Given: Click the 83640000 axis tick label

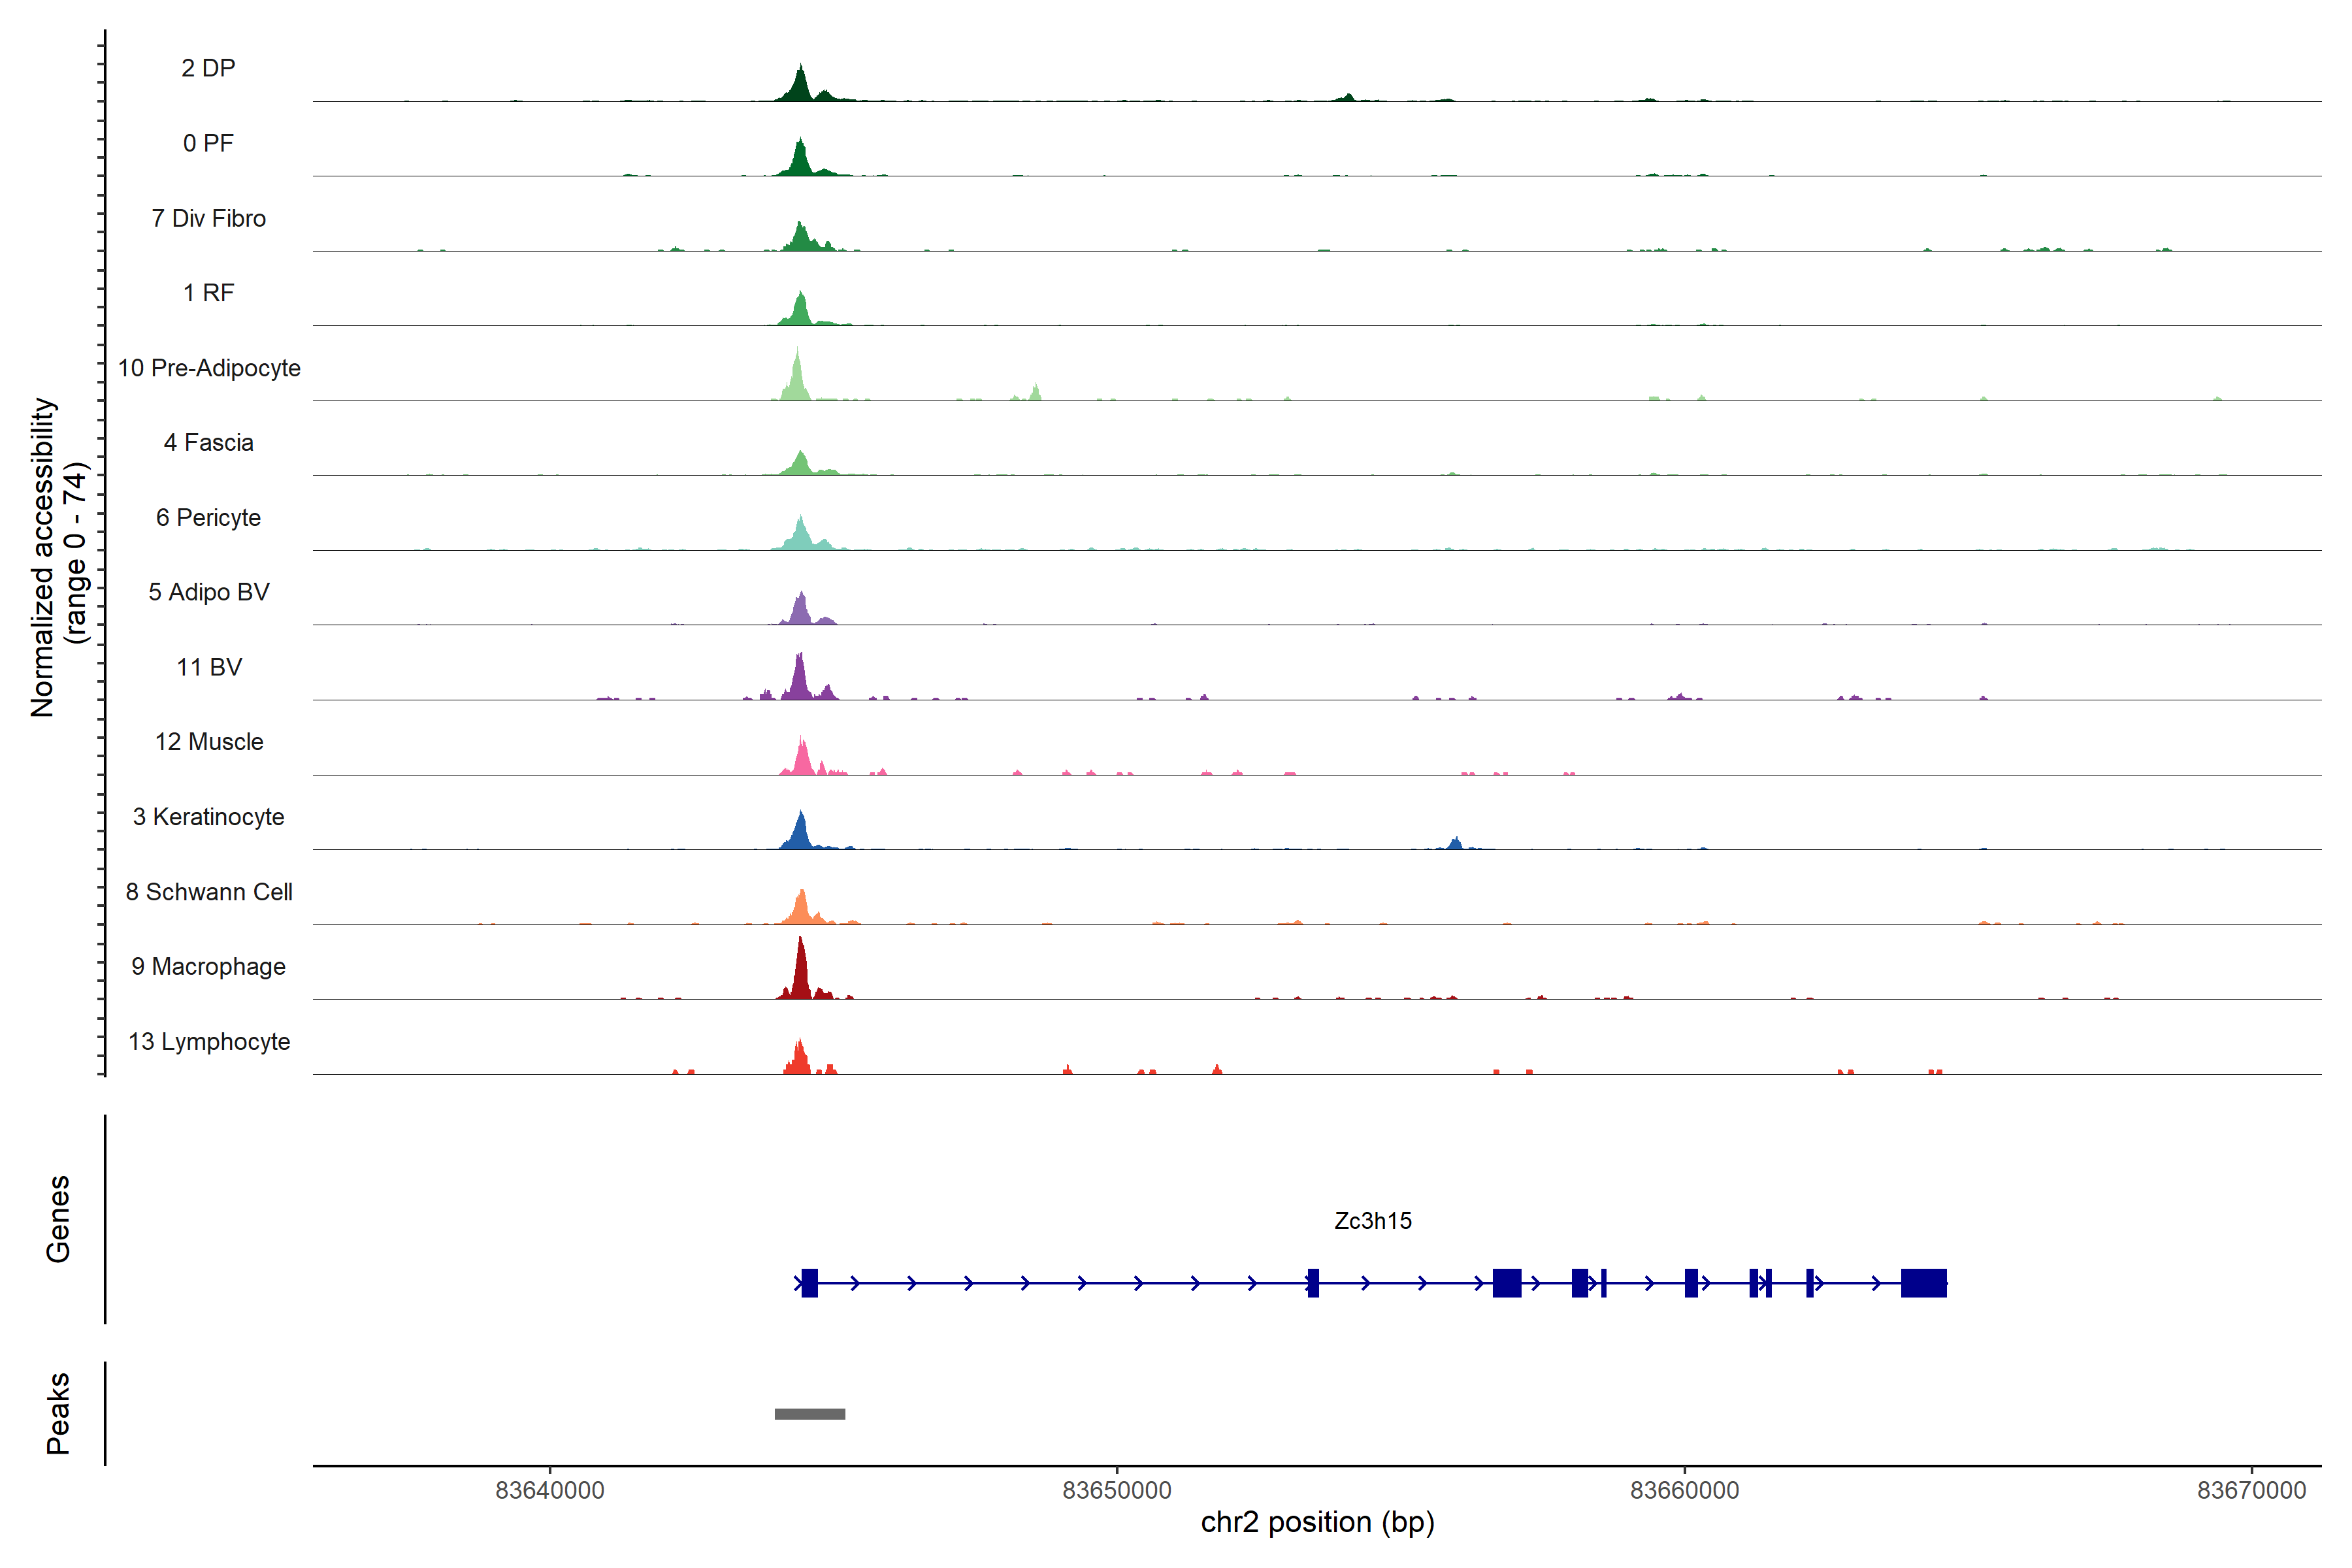Looking at the screenshot, I should (549, 1490).
